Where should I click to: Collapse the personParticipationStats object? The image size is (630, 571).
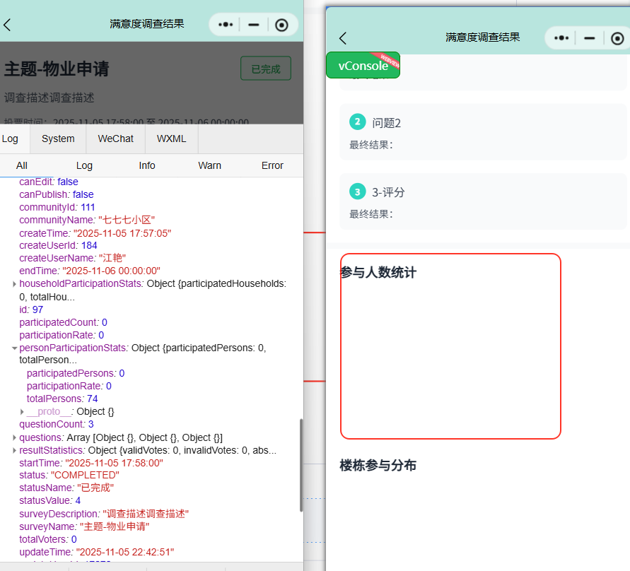(13, 348)
